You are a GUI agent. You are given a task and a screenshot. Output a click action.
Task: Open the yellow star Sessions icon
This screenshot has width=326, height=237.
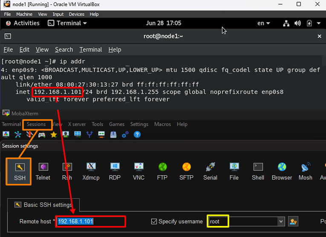point(54,135)
